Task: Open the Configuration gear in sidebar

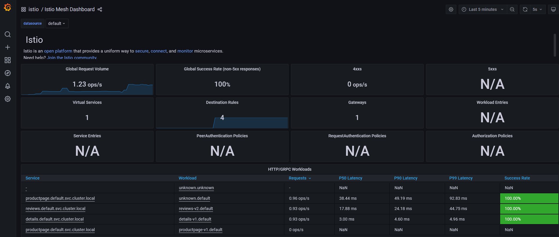Action: pos(8,99)
